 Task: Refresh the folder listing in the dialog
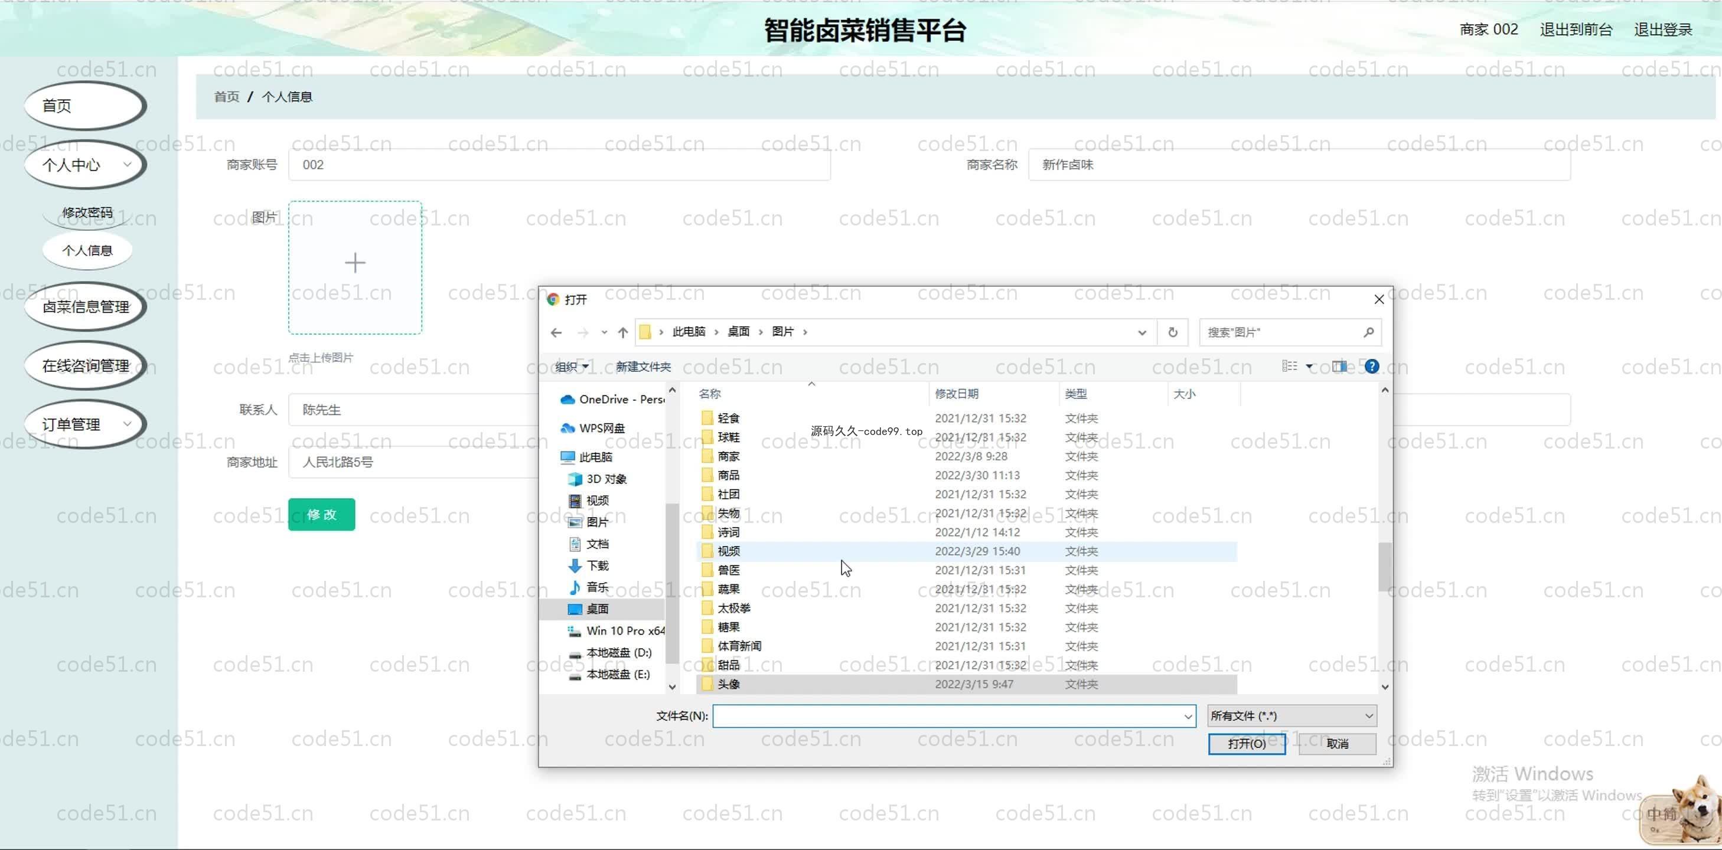(1173, 332)
